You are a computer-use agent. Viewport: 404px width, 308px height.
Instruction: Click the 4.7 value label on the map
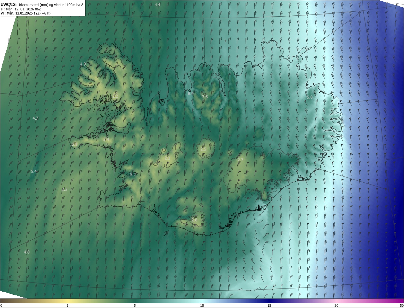tap(35, 118)
